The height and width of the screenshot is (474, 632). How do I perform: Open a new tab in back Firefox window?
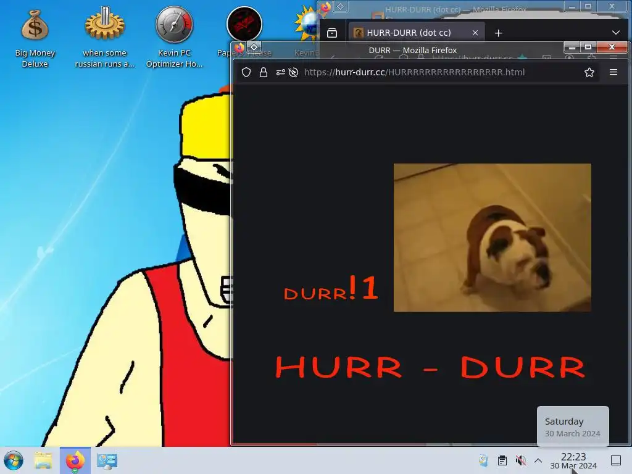pos(499,33)
